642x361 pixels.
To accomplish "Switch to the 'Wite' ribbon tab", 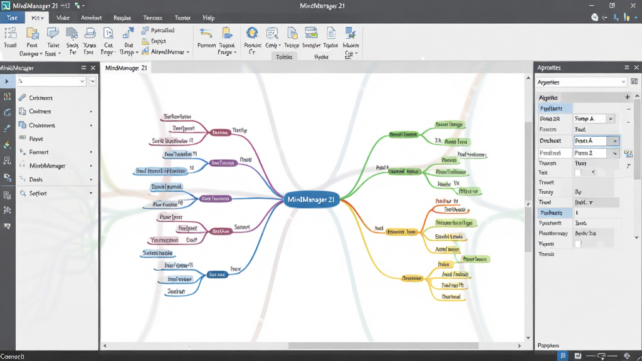I will [63, 18].
